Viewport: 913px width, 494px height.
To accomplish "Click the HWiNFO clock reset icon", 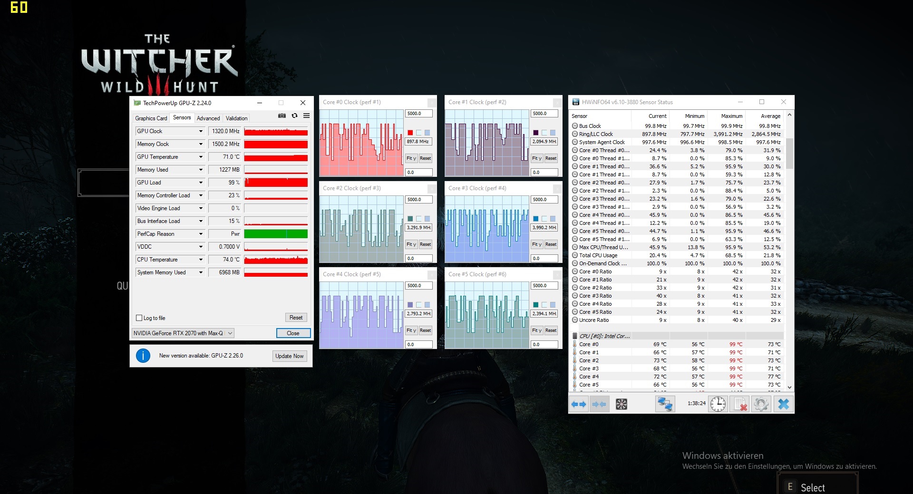I will 718,405.
